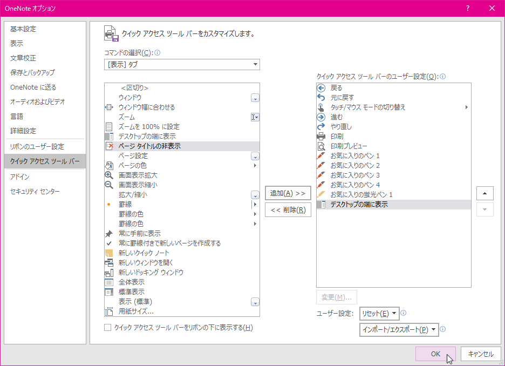
Task: Select the 新しいドッキング ウィンドウ icon
Action: click(x=109, y=273)
